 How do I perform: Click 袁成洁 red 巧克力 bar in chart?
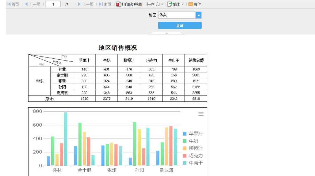pyautogui.click(x=171, y=146)
